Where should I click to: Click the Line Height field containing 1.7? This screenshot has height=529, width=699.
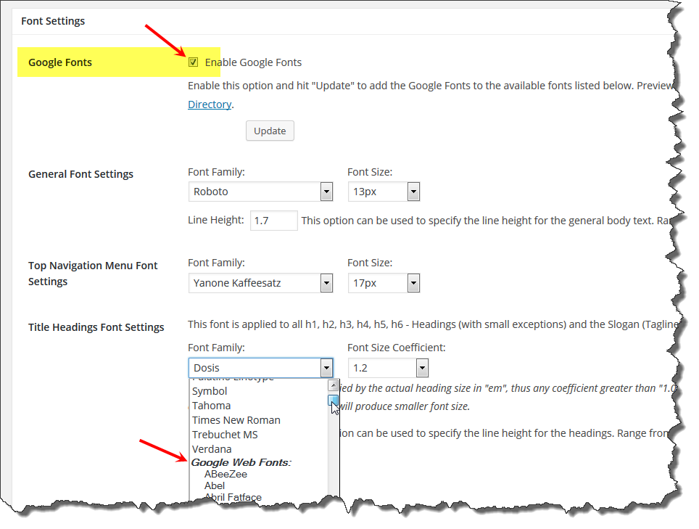273,221
